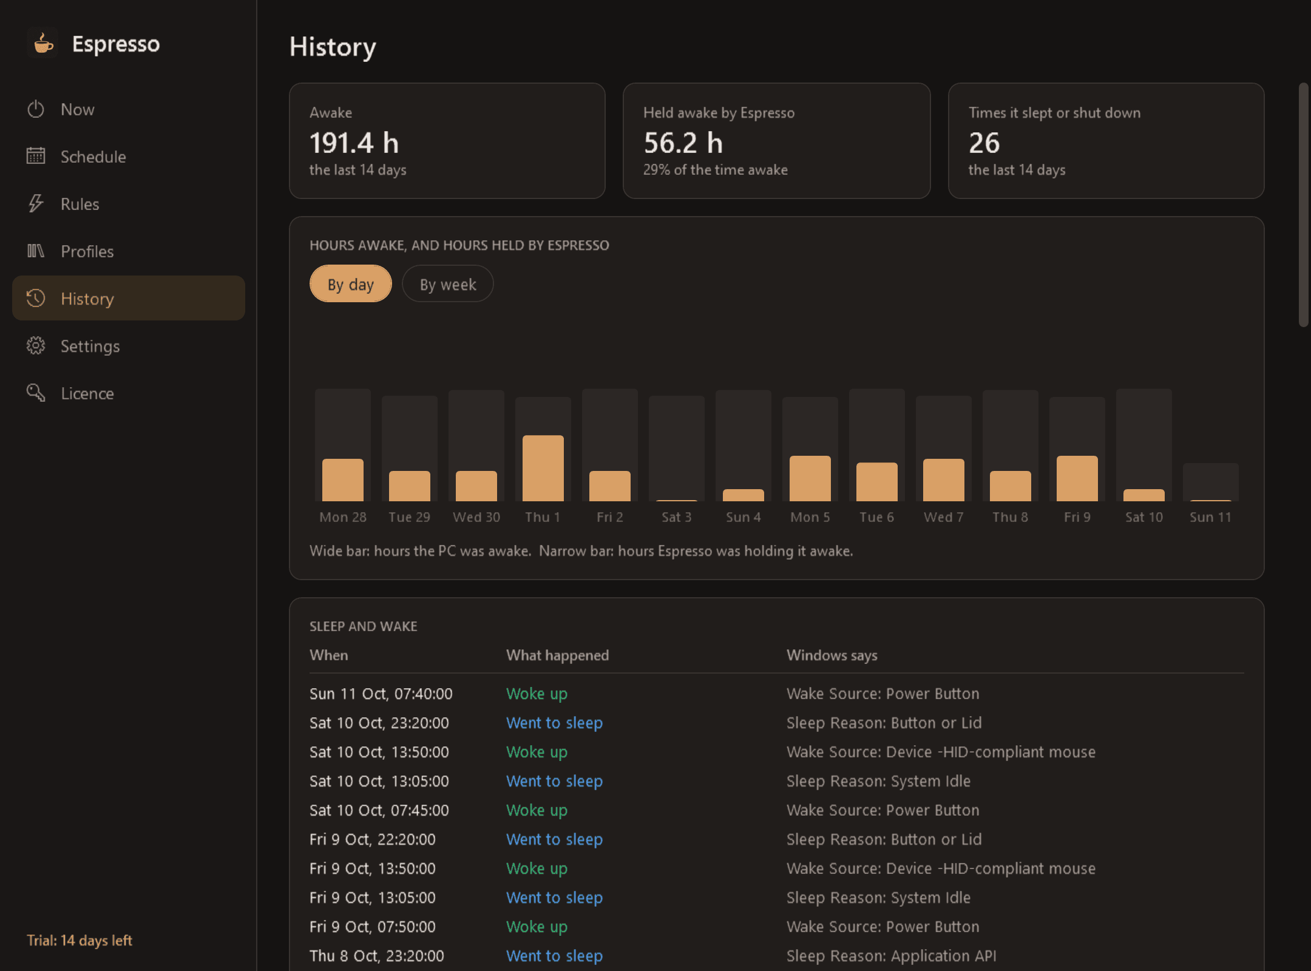Image resolution: width=1311 pixels, height=971 pixels.
Task: Select the History clock icon
Action: point(36,299)
